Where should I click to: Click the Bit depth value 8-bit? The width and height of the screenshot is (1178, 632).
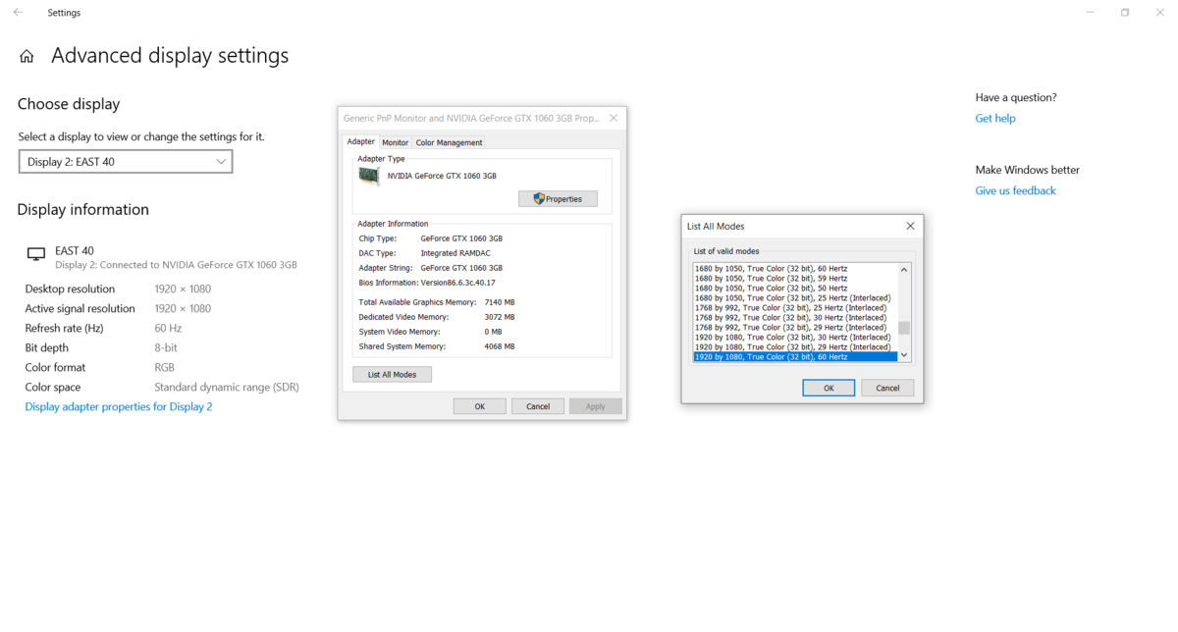[x=166, y=347]
